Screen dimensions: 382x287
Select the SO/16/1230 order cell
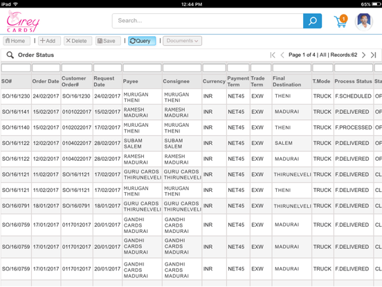[16, 96]
